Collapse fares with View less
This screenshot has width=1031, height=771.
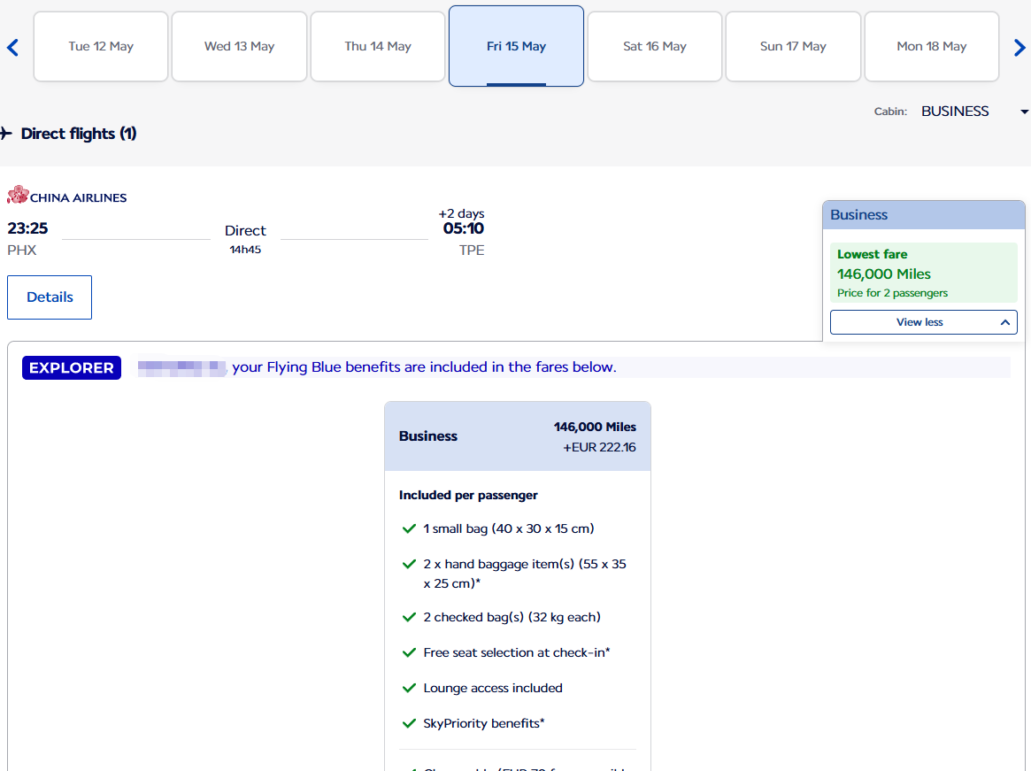[923, 322]
